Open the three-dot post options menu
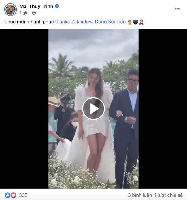 177,9
